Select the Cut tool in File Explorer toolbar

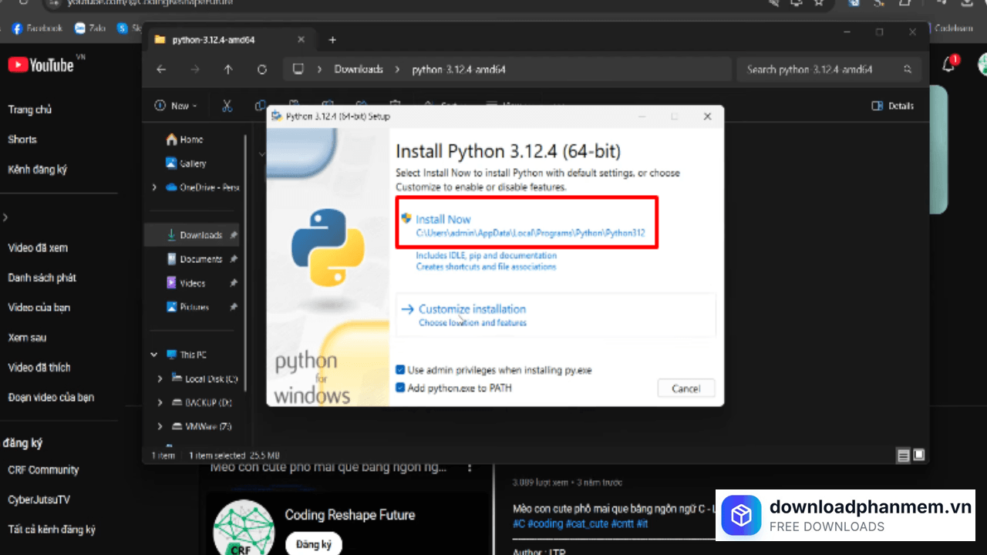(227, 106)
